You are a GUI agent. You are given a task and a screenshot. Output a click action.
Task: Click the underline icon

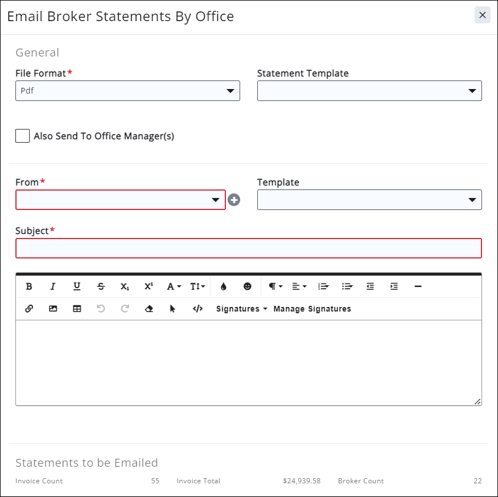pos(77,286)
